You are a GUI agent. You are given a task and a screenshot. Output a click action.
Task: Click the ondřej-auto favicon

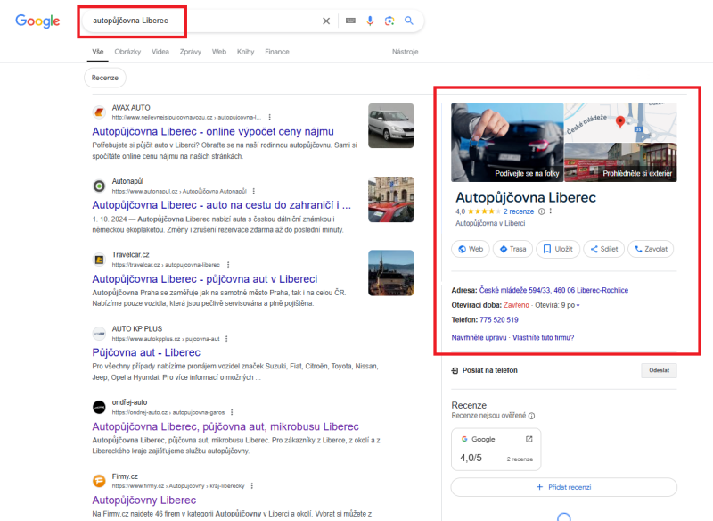(x=99, y=407)
